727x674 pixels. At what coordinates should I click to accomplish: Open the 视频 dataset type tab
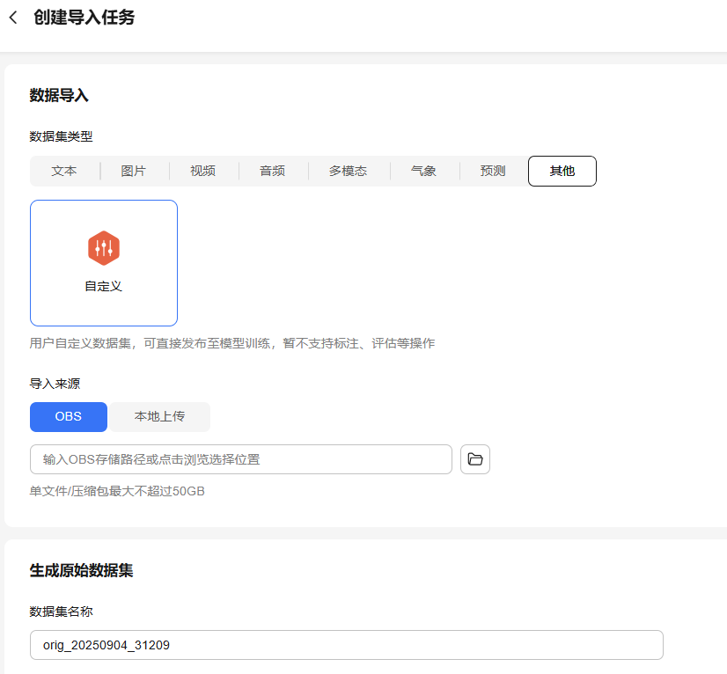click(202, 171)
